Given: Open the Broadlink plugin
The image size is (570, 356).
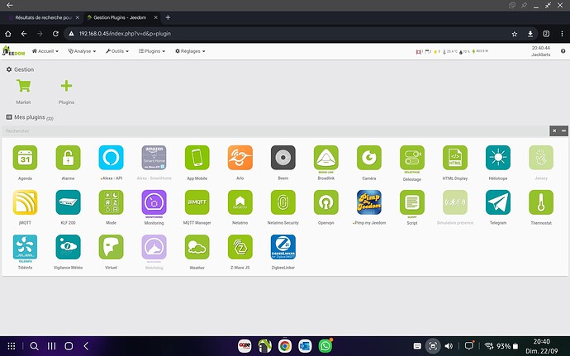Looking at the screenshot, I should (x=326, y=158).
